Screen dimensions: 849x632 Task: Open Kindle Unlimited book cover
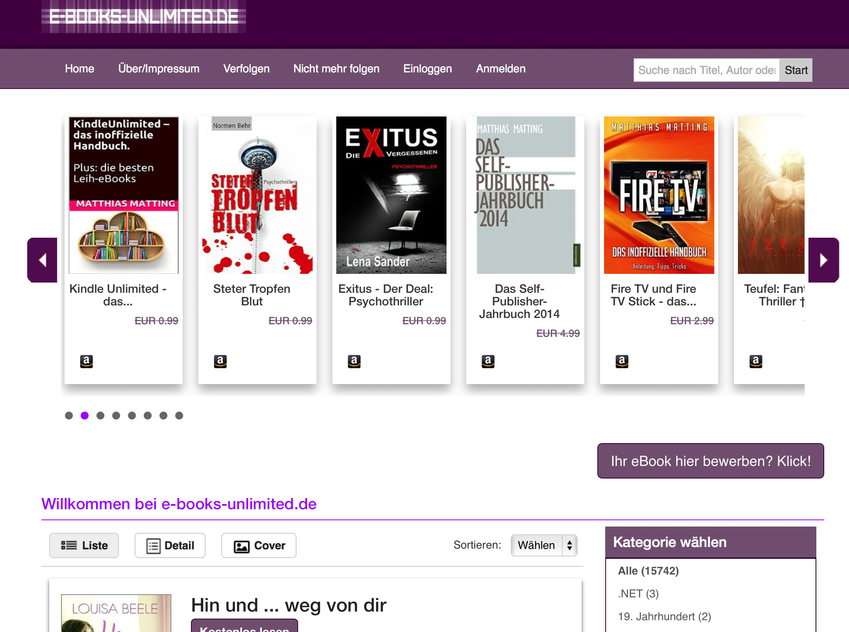(x=124, y=195)
